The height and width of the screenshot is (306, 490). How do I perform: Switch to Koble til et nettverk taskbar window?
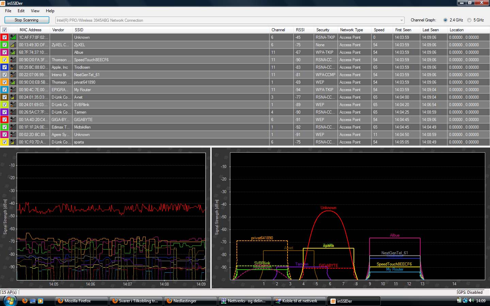tap(299, 301)
